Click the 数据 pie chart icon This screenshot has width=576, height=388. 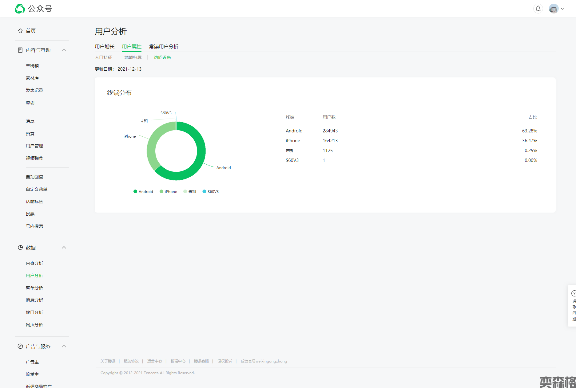point(20,248)
